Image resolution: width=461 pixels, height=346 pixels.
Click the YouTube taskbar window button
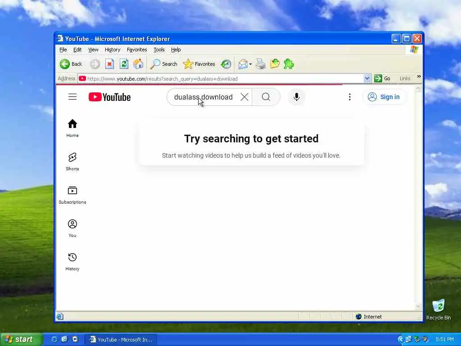point(121,340)
